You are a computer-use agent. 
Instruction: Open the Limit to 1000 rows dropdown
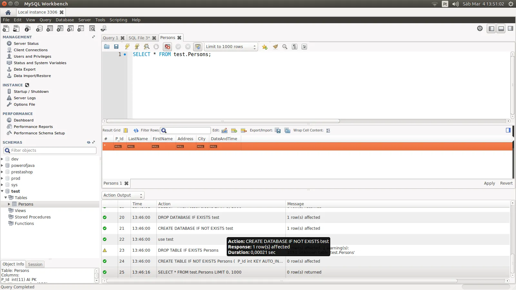click(x=231, y=47)
